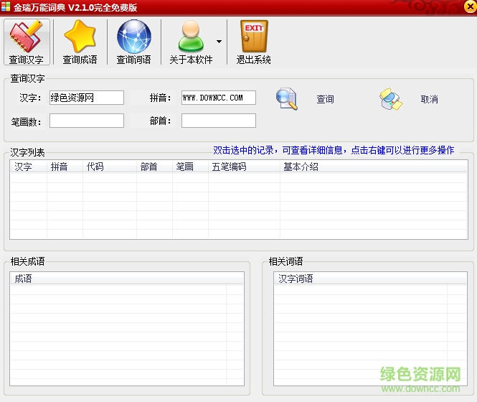
Task: Open the 查询词语 globe icon
Action: 134,37
